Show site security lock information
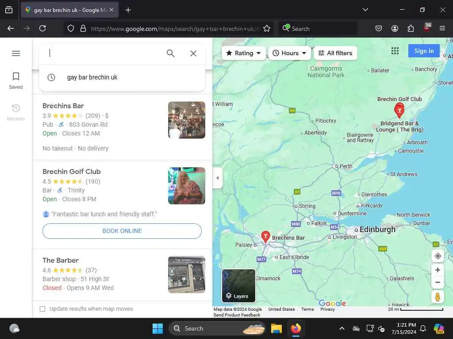Viewport: 453px width, 339px height. [83, 28]
